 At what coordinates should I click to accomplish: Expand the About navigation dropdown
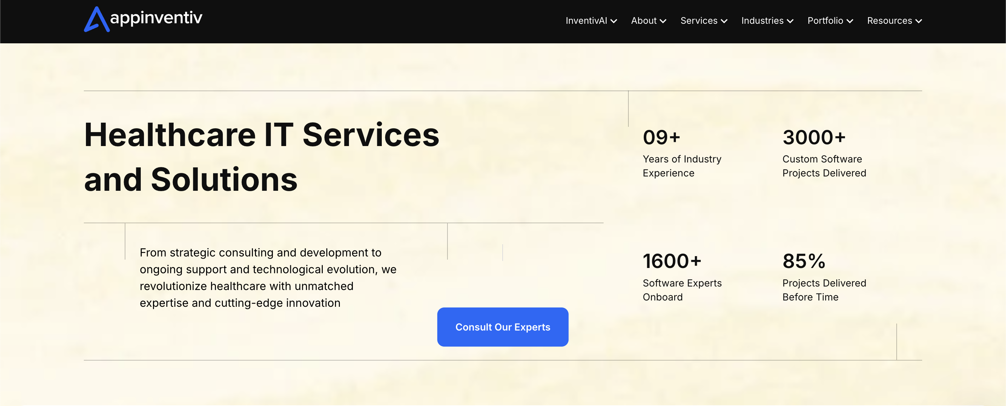click(x=643, y=21)
